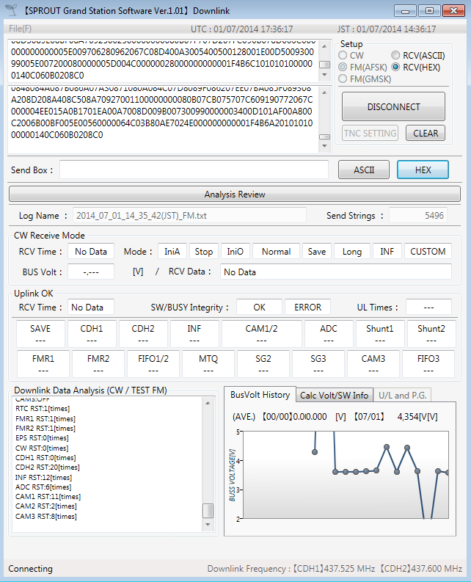This screenshot has width=471, height=582.
Task: Maximize the application window
Action: pyautogui.click(x=428, y=10)
